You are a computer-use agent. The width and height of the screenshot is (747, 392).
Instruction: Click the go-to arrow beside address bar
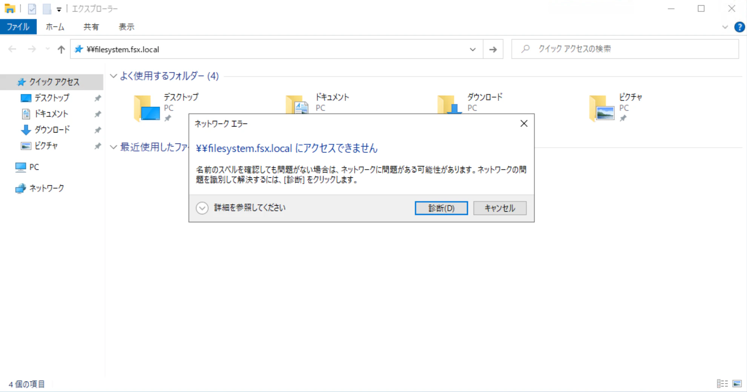[493, 49]
